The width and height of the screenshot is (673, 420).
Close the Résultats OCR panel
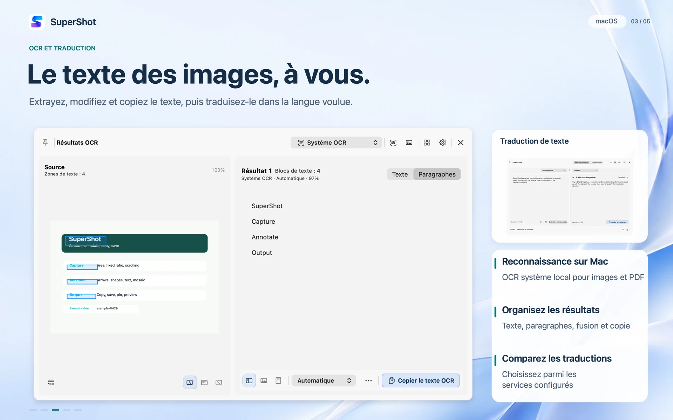coord(461,142)
